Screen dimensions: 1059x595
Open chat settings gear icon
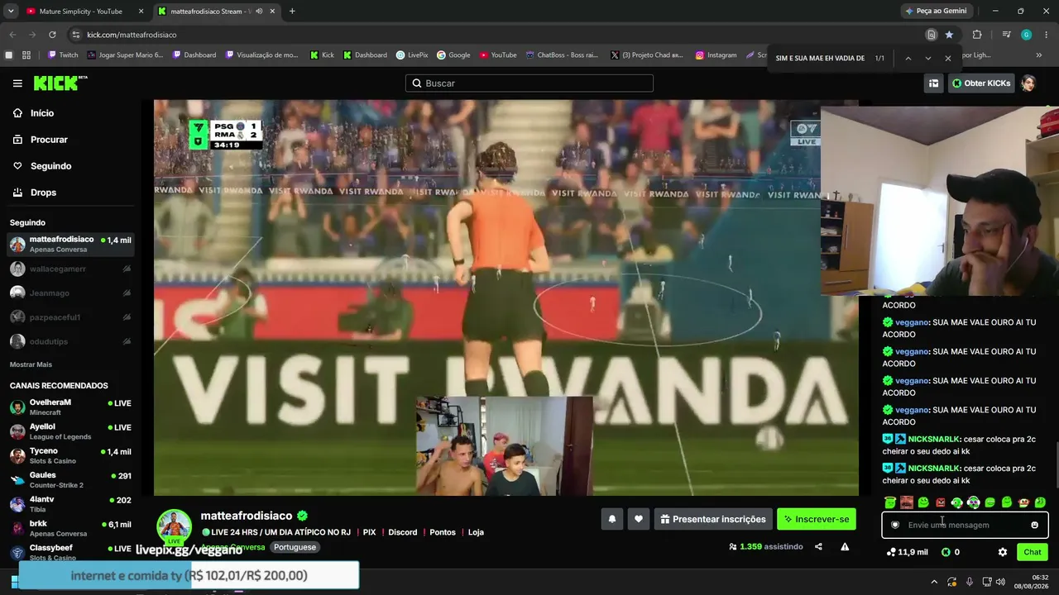coord(1003,552)
